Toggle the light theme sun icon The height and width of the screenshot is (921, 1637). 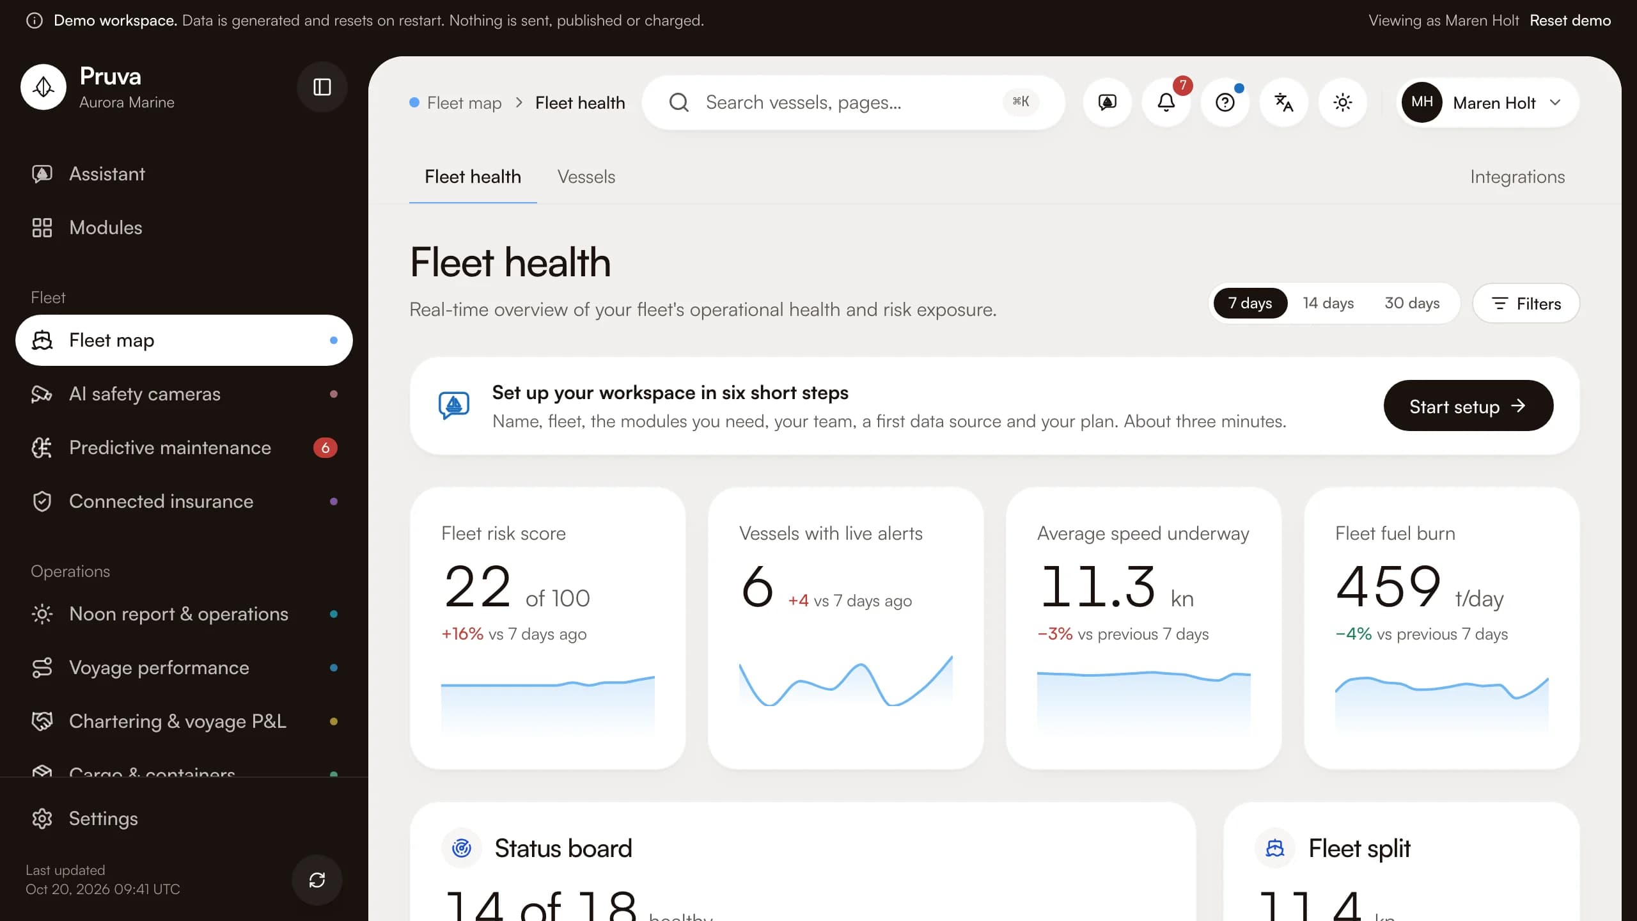1343,102
